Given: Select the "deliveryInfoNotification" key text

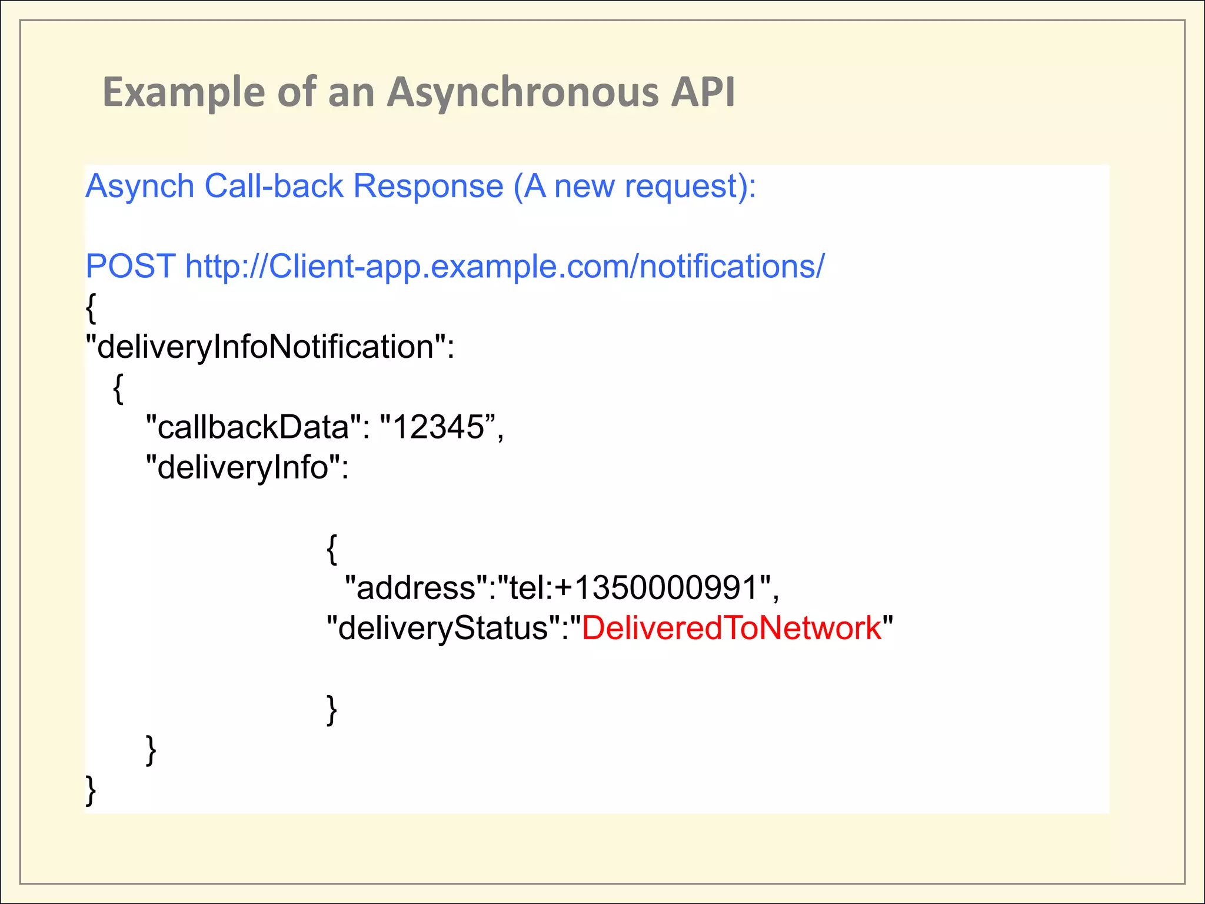Looking at the screenshot, I should tap(264, 347).
